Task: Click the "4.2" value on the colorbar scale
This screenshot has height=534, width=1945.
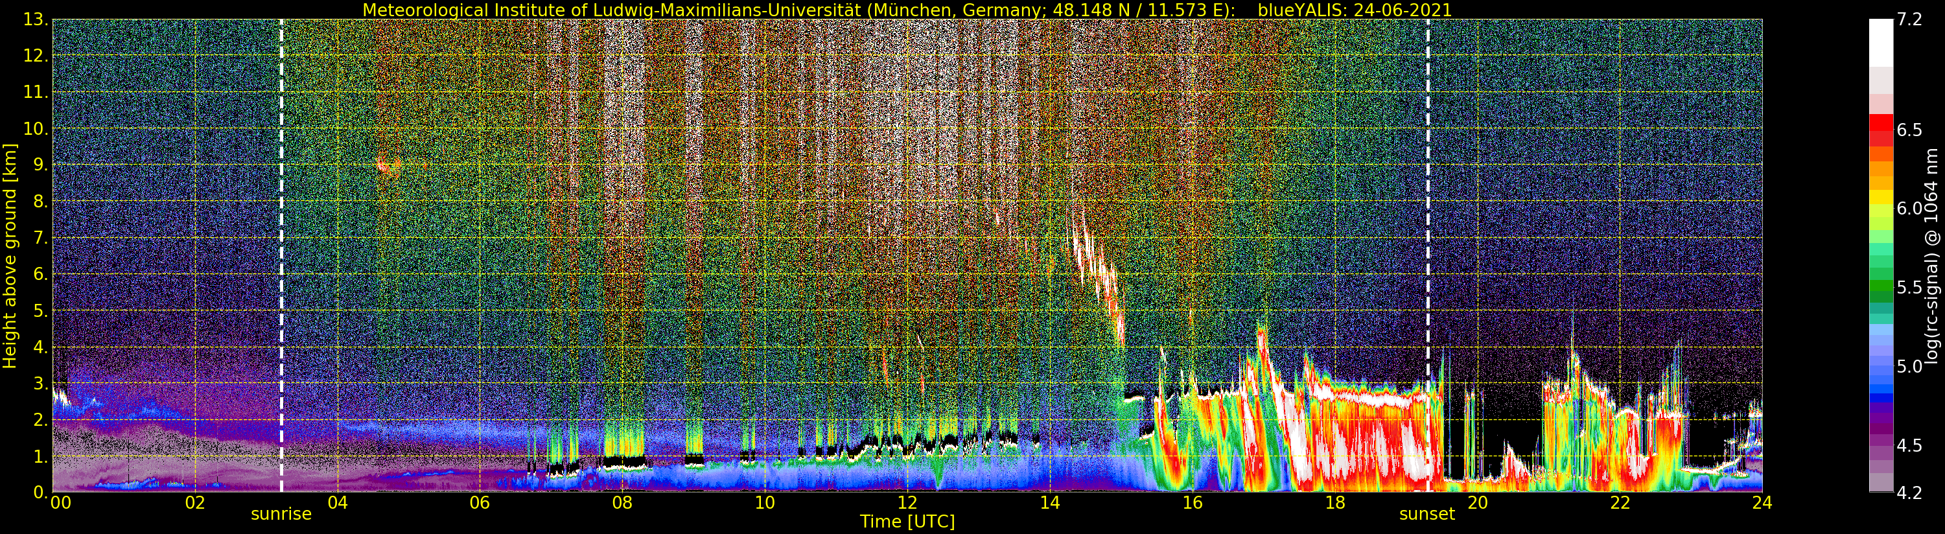Action: click(x=1909, y=493)
